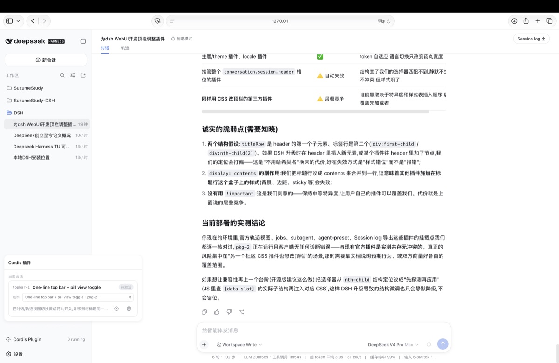Screen dimensions: 559x363
Task: Copy the assistant response
Action: (x=204, y=312)
